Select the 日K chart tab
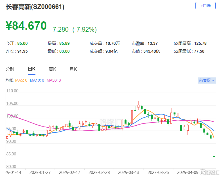 point(31,69)
